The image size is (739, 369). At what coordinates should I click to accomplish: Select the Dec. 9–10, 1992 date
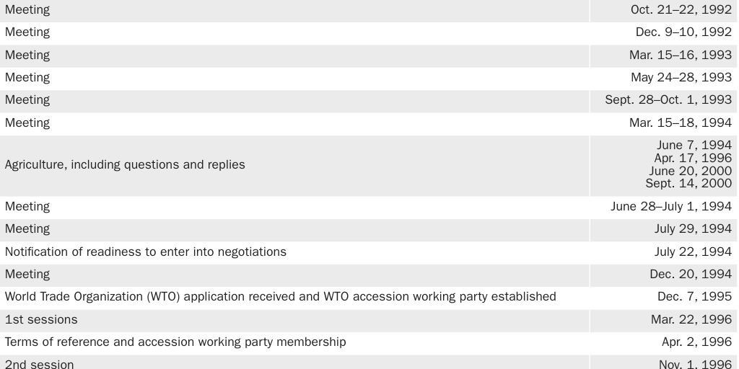683,32
